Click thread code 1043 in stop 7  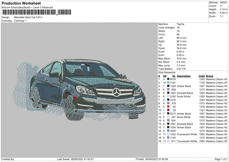[x=202, y=100]
